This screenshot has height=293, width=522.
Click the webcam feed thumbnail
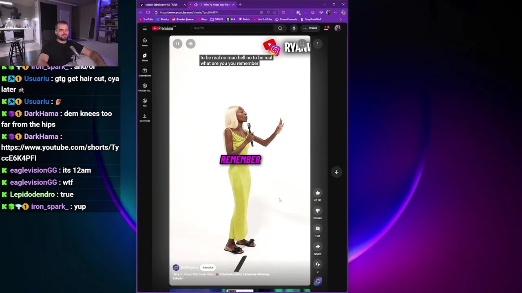coord(59,33)
